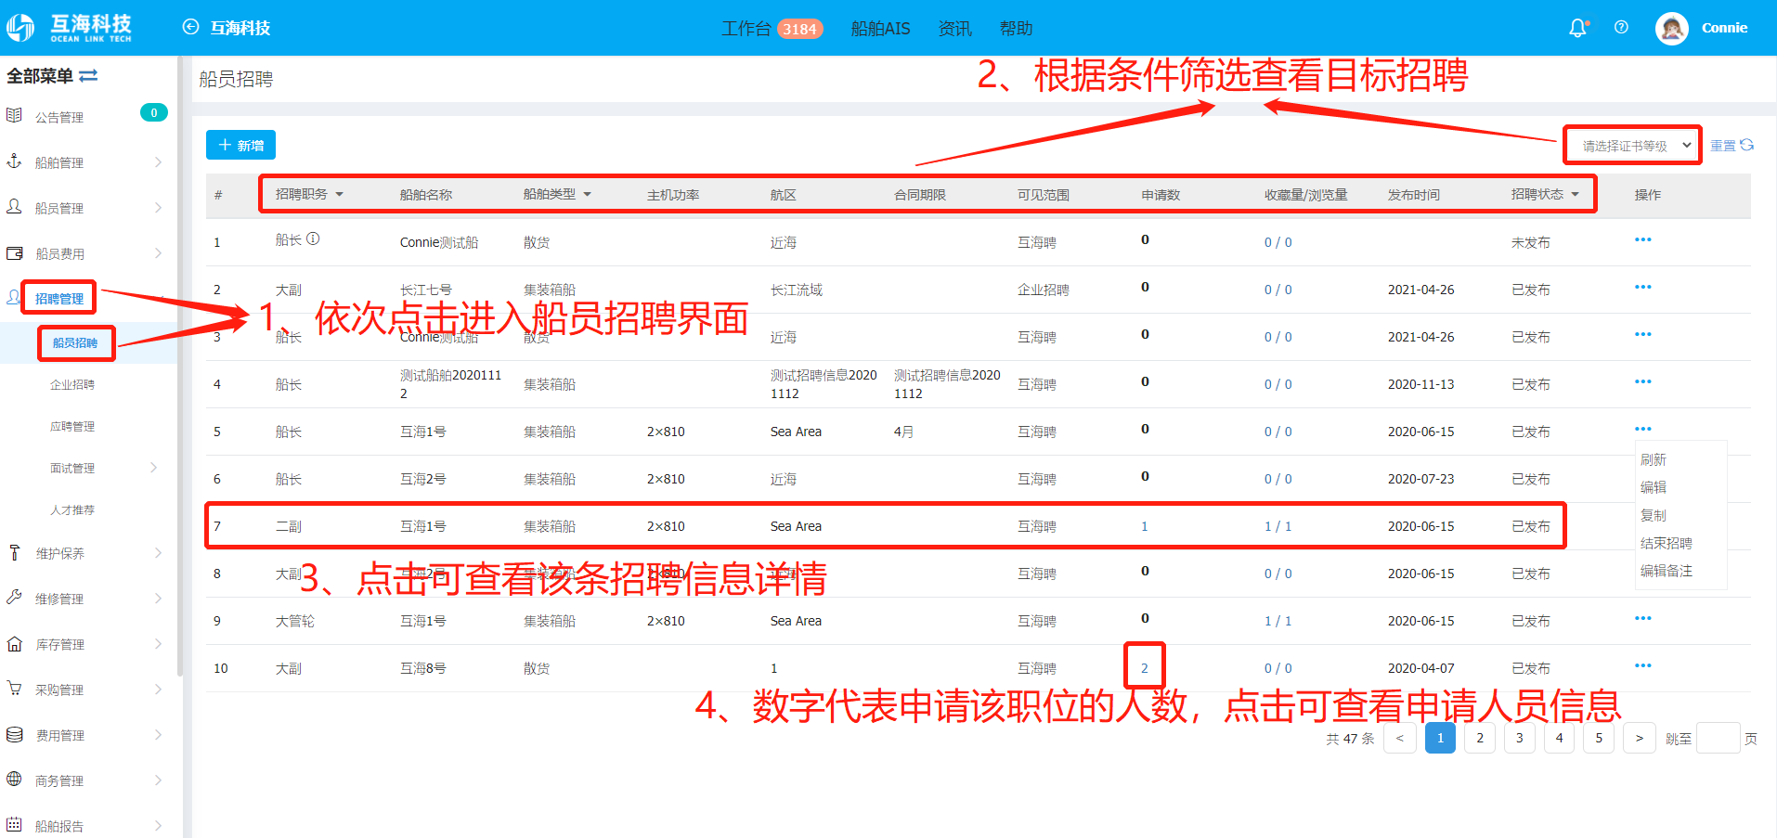The image size is (1777, 838).
Task: Click 1 / 1 views in 大管轮 row
Action: tap(1278, 621)
